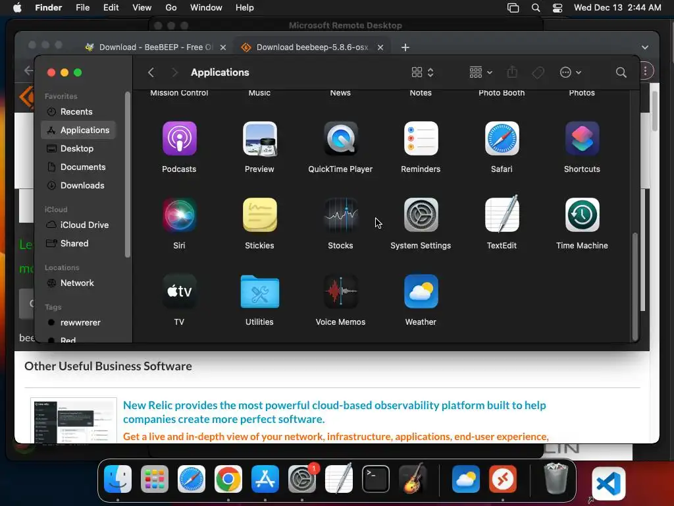The image size is (674, 506).
Task: Open the Group By dropdown in Finder
Action: click(480, 72)
